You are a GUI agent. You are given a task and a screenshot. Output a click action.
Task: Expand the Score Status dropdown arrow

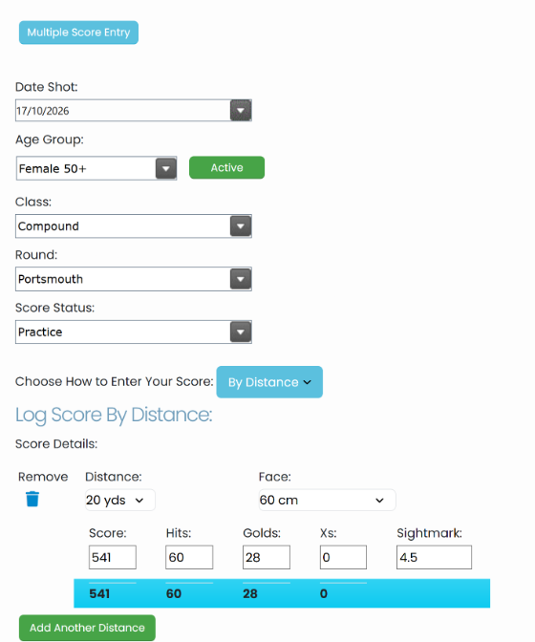[x=241, y=332]
